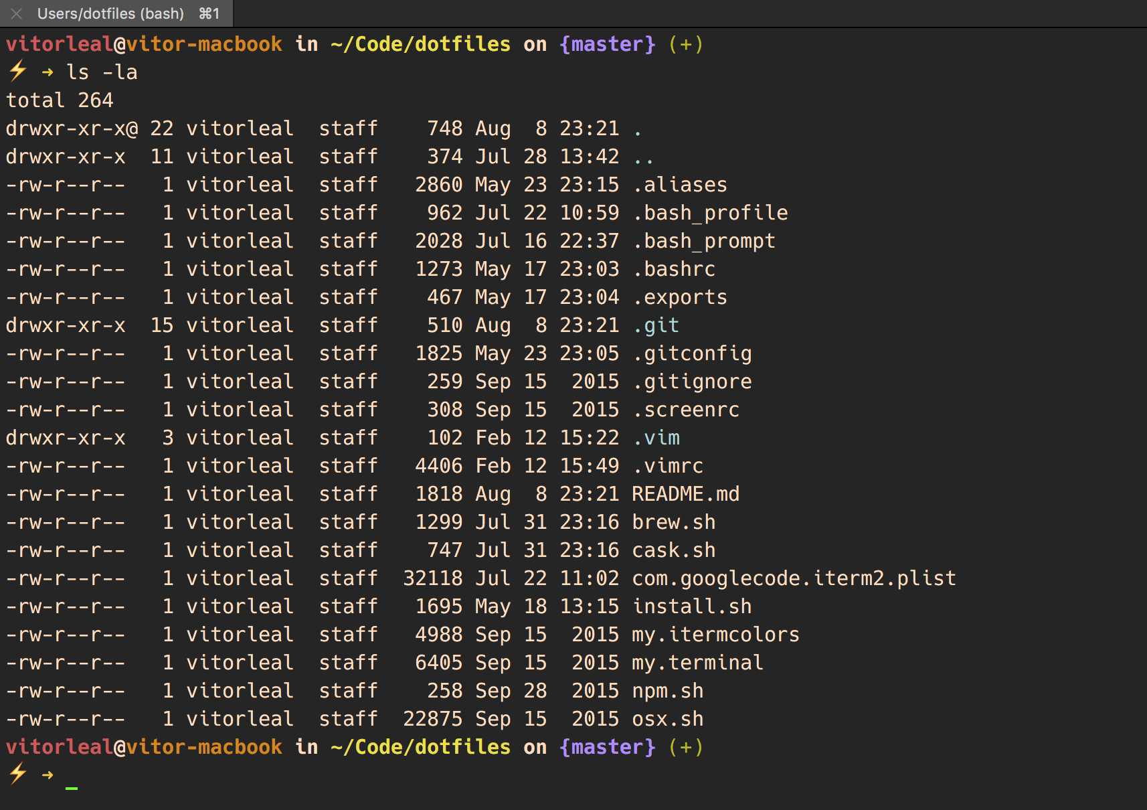Click the install.sh filename

coord(692,606)
